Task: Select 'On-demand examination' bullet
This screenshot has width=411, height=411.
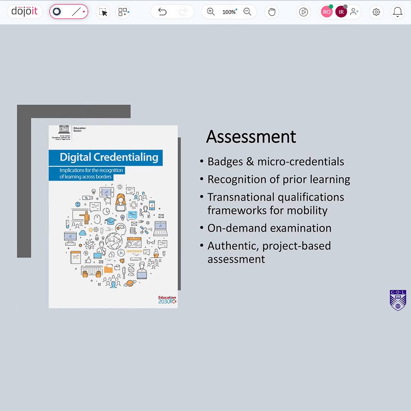Action: pyautogui.click(x=269, y=228)
